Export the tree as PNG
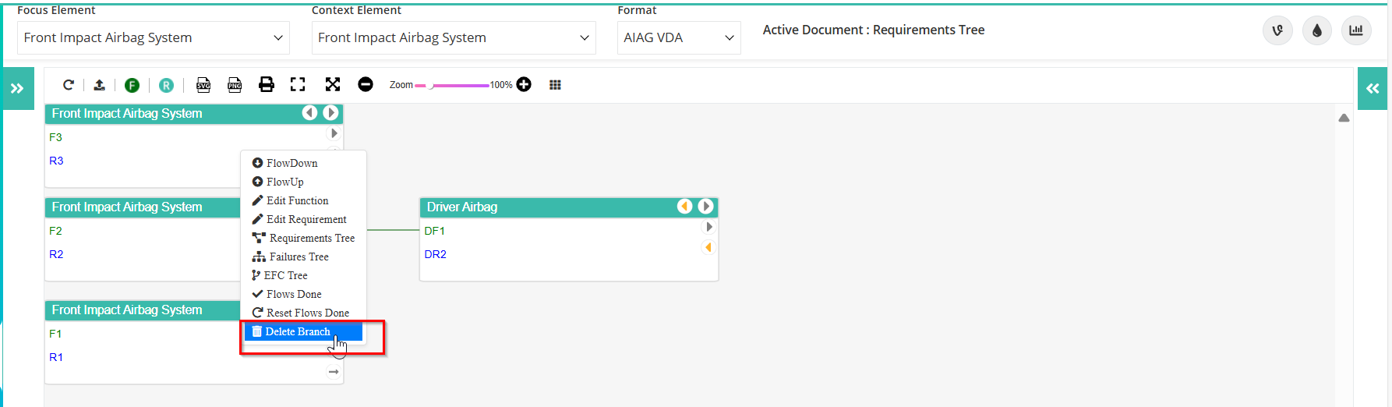The width and height of the screenshot is (1392, 407). 235,85
